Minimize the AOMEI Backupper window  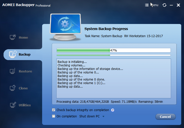pyautogui.click(x=171, y=5)
